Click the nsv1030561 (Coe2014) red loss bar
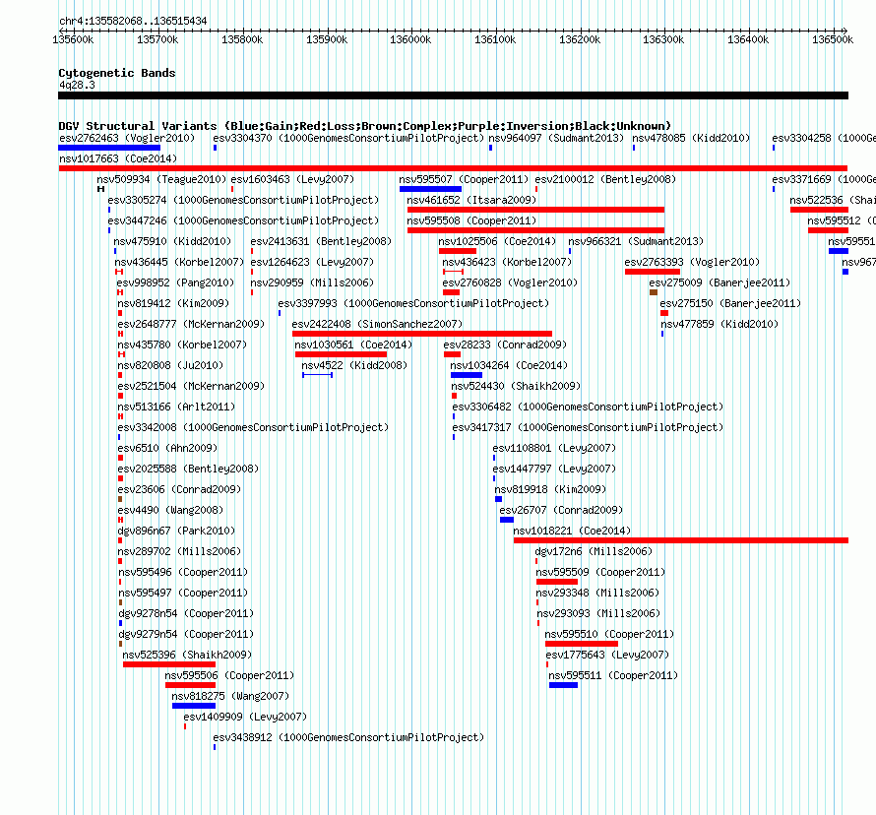This screenshot has height=815, width=876. click(341, 354)
